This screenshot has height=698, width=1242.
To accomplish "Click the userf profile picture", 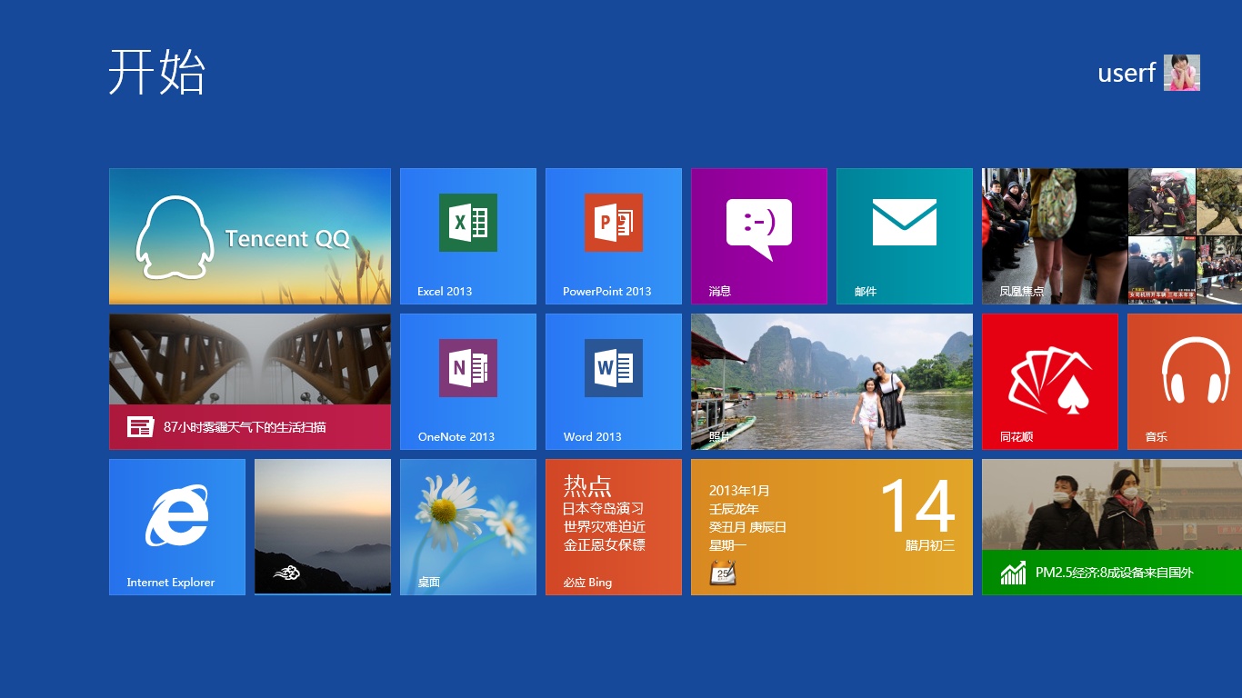I will (1182, 73).
